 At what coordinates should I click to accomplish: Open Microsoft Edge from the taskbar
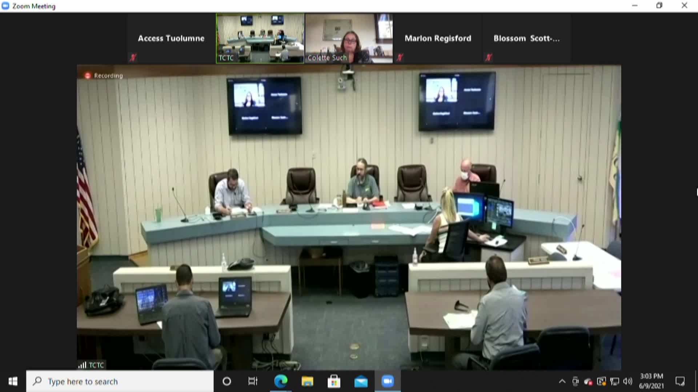tap(280, 381)
